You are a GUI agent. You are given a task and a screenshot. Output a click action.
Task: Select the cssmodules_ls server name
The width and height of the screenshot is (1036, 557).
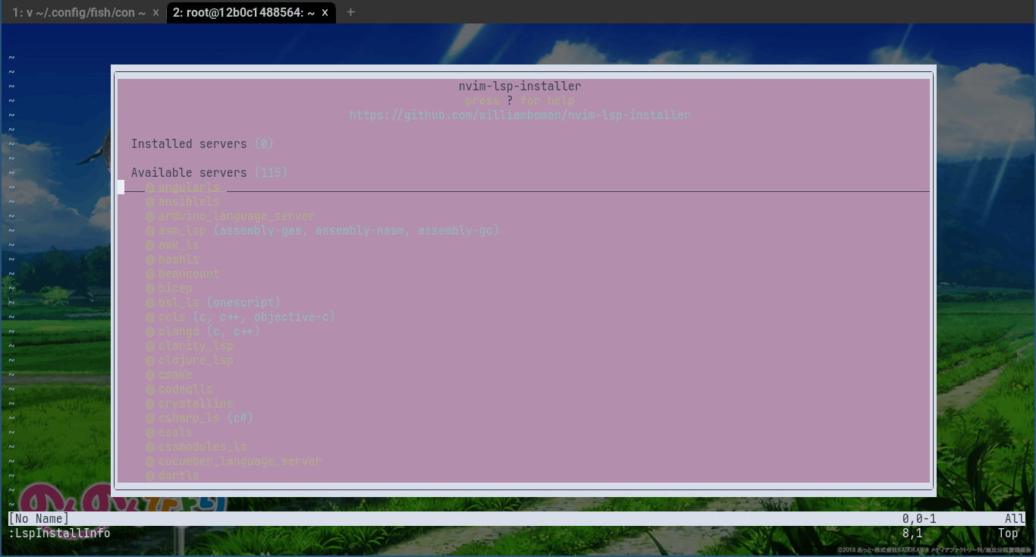click(202, 447)
